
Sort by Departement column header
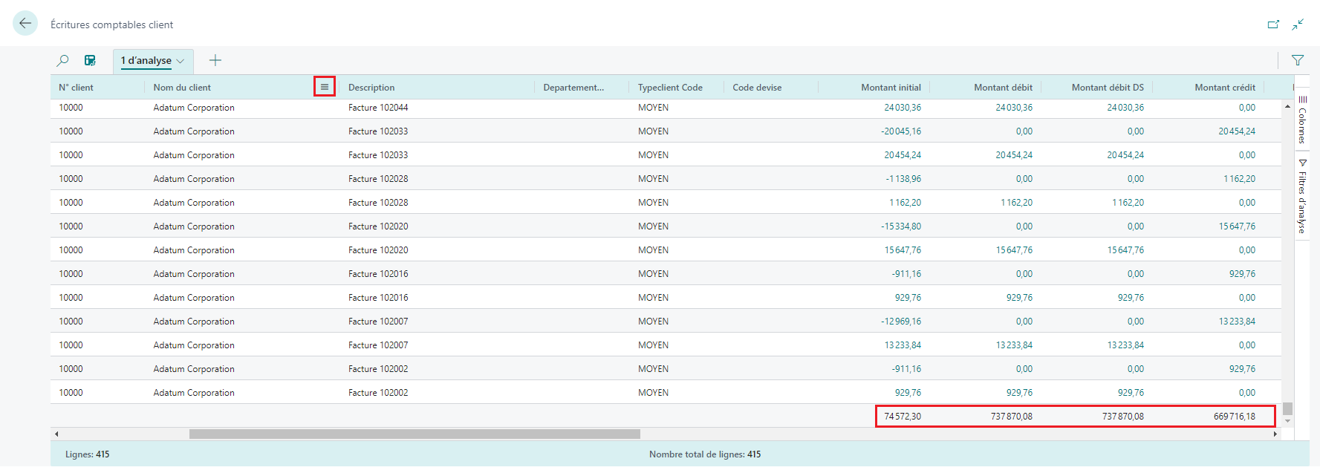[573, 87]
